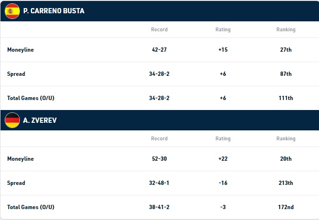Click the 42-27 moneyline record
The width and height of the screenshot is (319, 220).
tap(159, 50)
